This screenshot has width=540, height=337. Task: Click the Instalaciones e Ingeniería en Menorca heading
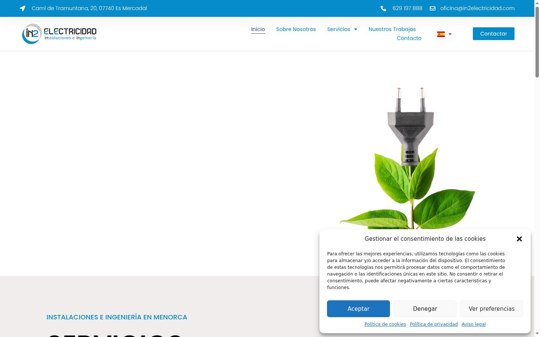point(117,317)
